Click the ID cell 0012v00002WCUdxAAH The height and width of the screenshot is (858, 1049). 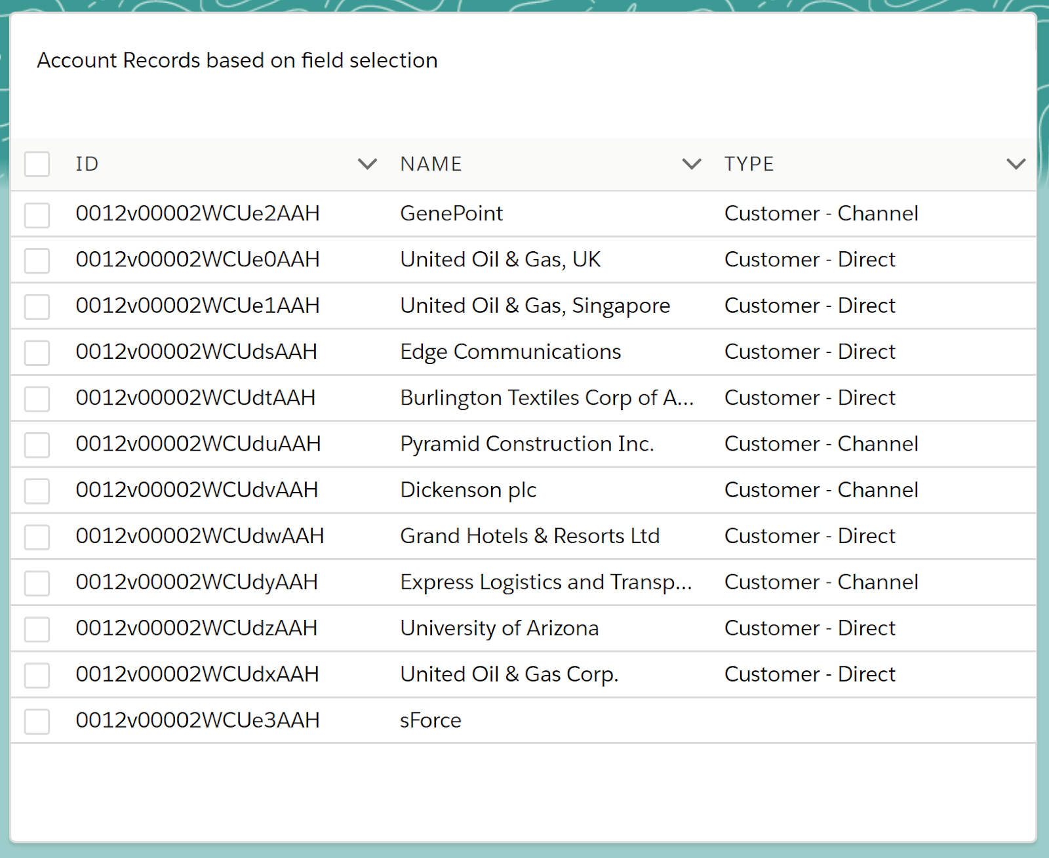pyautogui.click(x=197, y=674)
